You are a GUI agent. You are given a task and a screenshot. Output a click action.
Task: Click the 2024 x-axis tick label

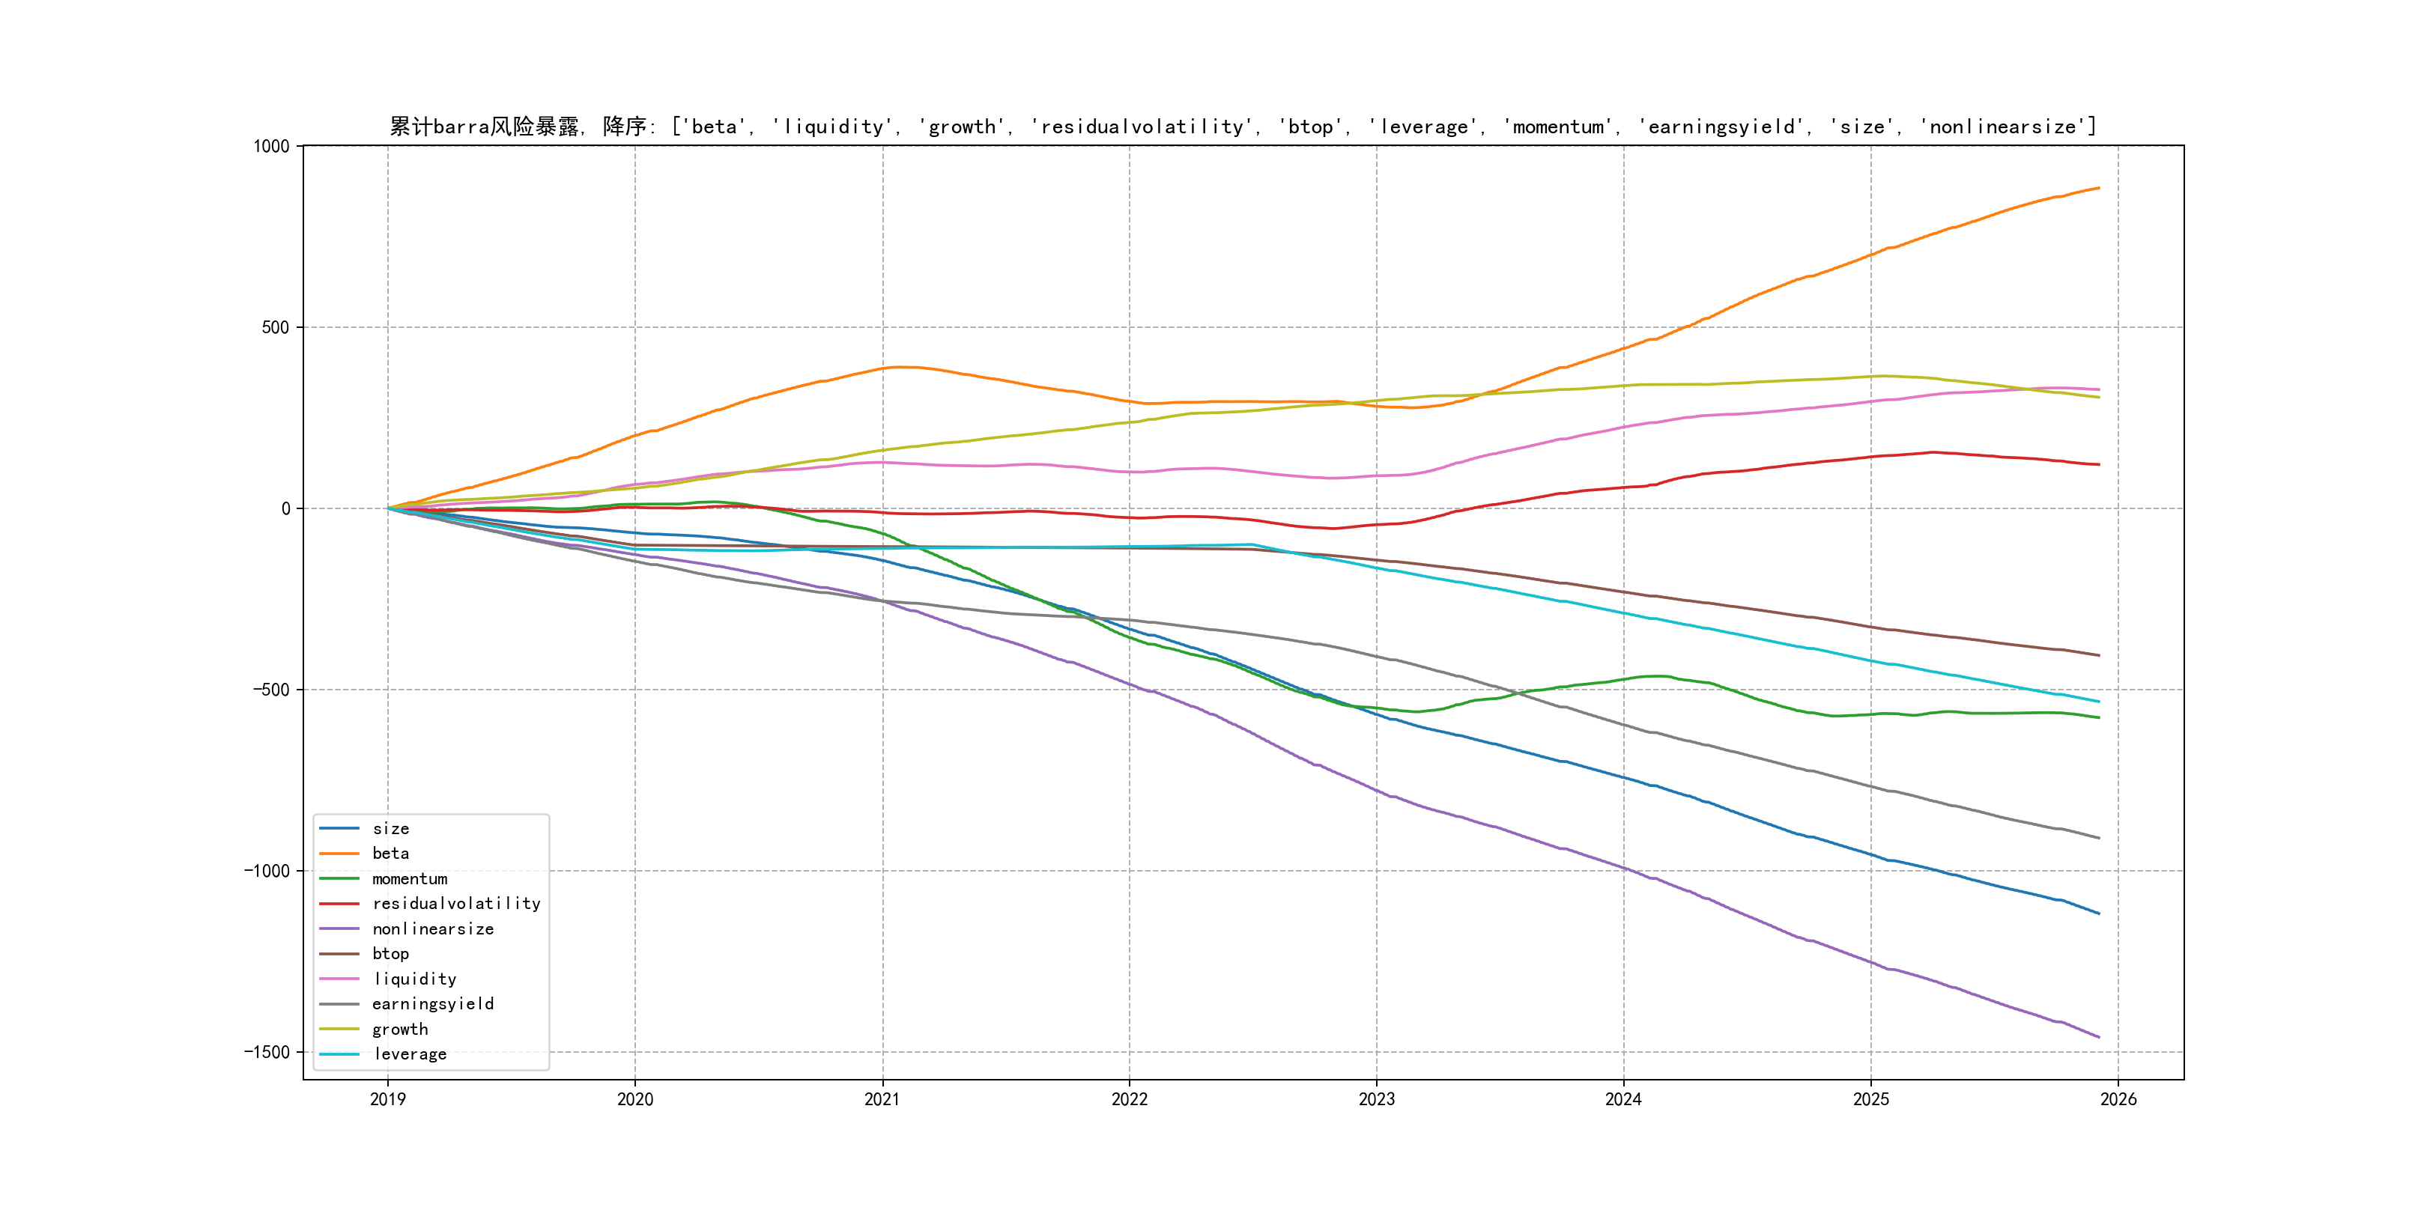1623,1099
